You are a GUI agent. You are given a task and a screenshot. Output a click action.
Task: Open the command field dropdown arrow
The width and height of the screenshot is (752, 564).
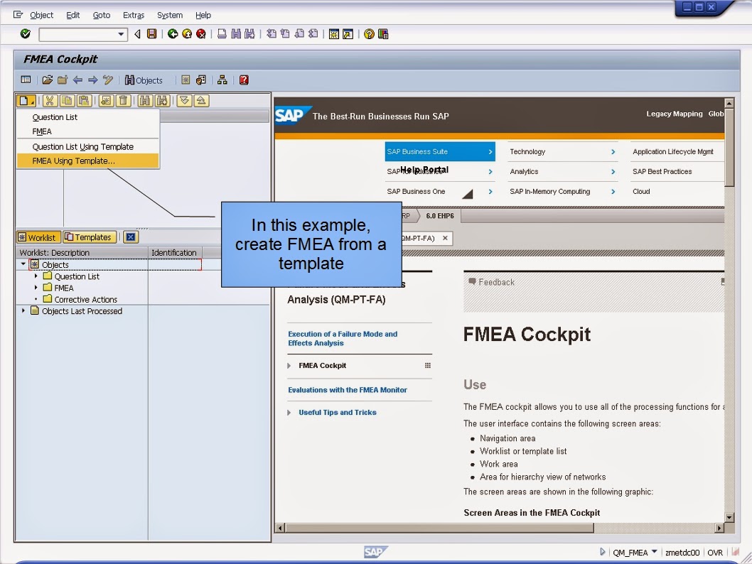pos(121,34)
